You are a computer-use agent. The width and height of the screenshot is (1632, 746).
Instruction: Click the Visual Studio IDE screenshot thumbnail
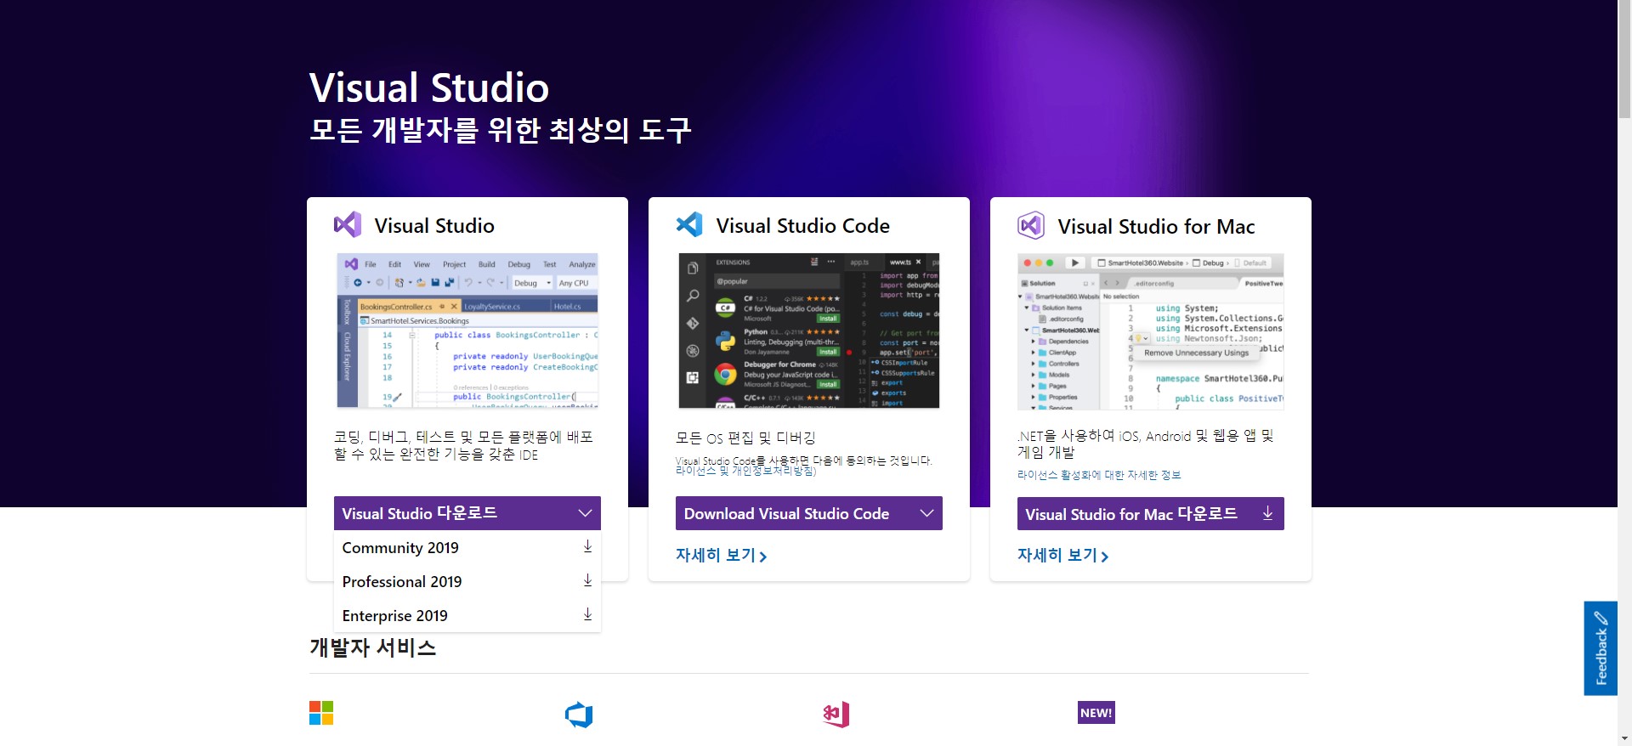point(467,331)
